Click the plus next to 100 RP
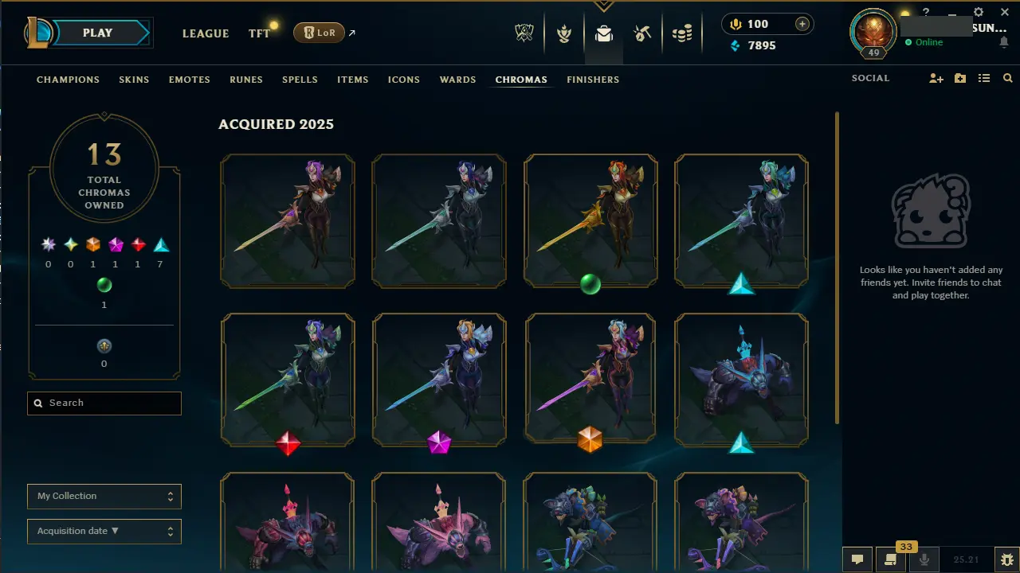Screen dimensions: 1020x573 pyautogui.click(x=802, y=24)
